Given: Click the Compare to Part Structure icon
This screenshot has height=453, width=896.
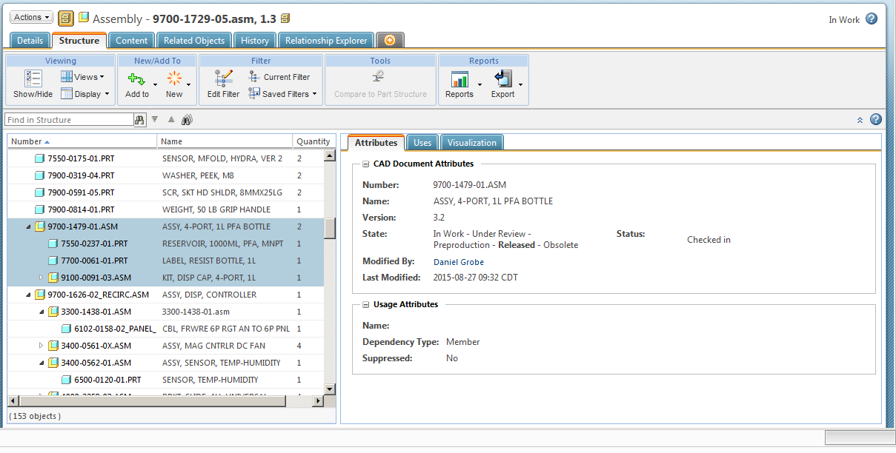Looking at the screenshot, I should tap(380, 75).
